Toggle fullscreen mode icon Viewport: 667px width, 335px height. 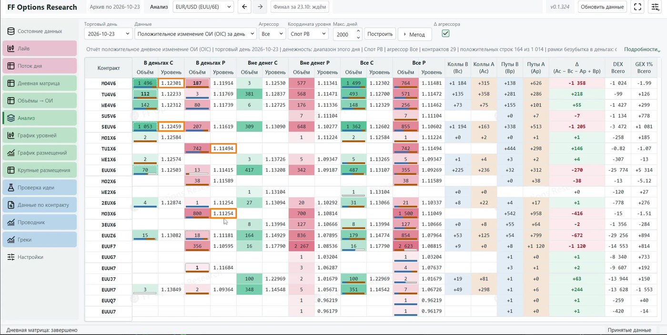pos(637,7)
